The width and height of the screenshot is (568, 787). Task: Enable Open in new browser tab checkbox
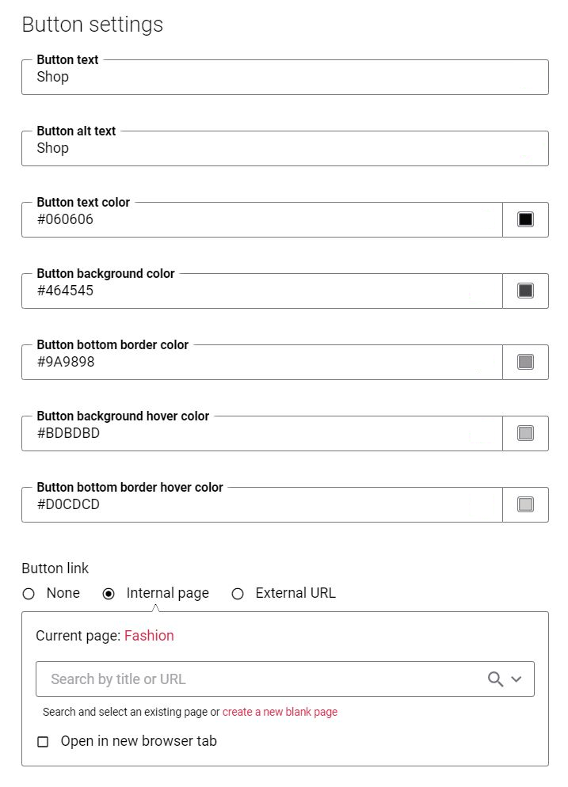coord(44,741)
